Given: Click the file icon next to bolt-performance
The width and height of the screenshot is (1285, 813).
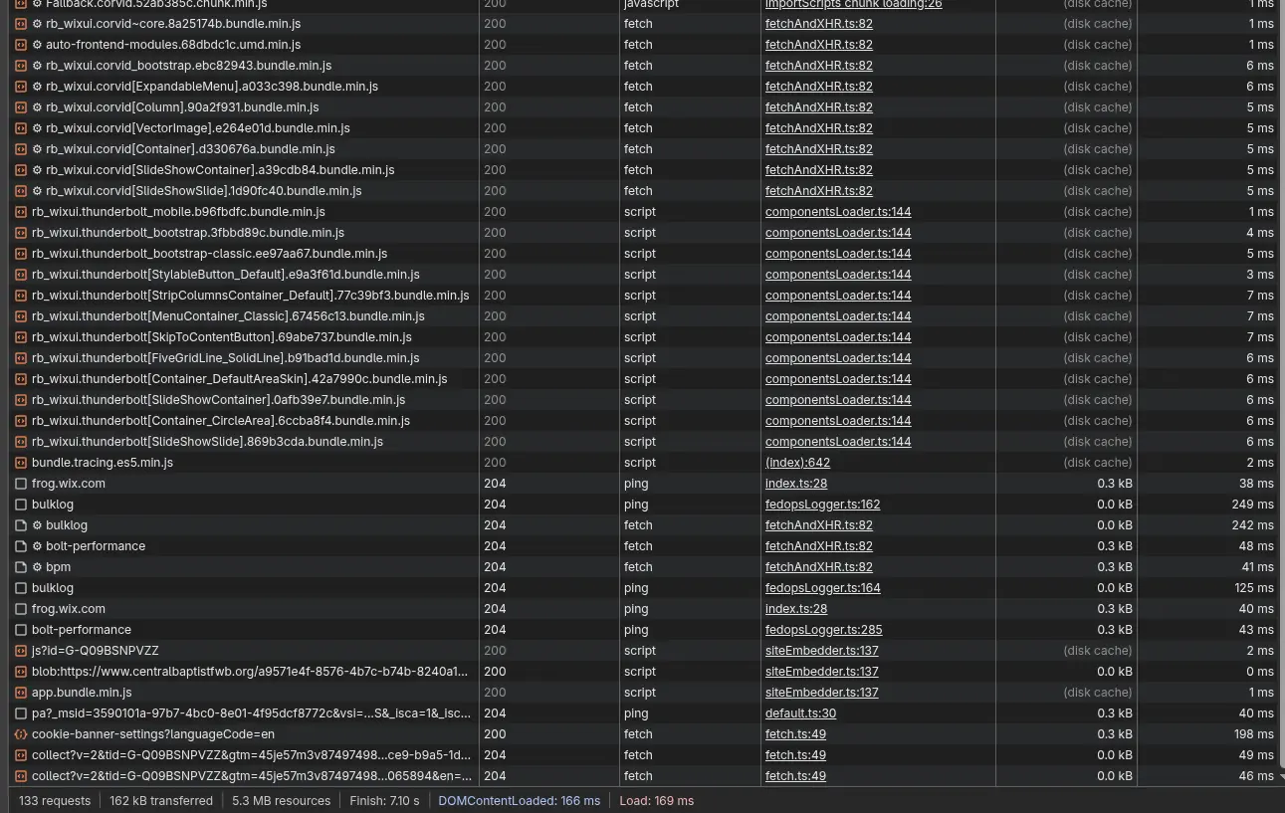Looking at the screenshot, I should [21, 629].
